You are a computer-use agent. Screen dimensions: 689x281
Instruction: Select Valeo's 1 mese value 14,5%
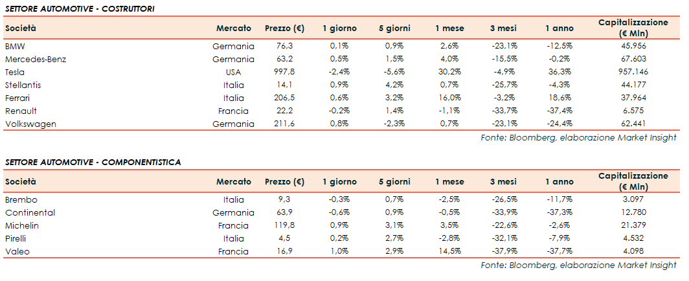449,251
